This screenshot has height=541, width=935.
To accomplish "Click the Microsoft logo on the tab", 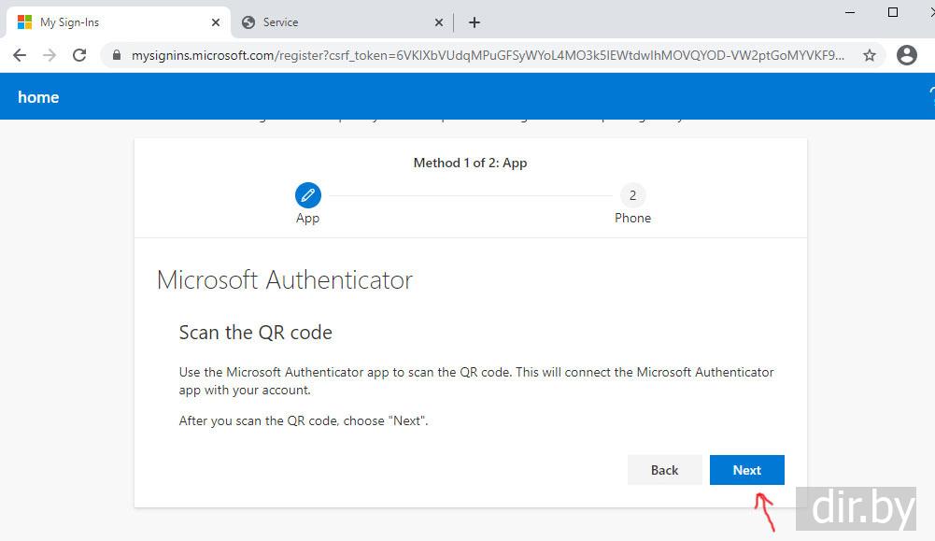I will [24, 22].
